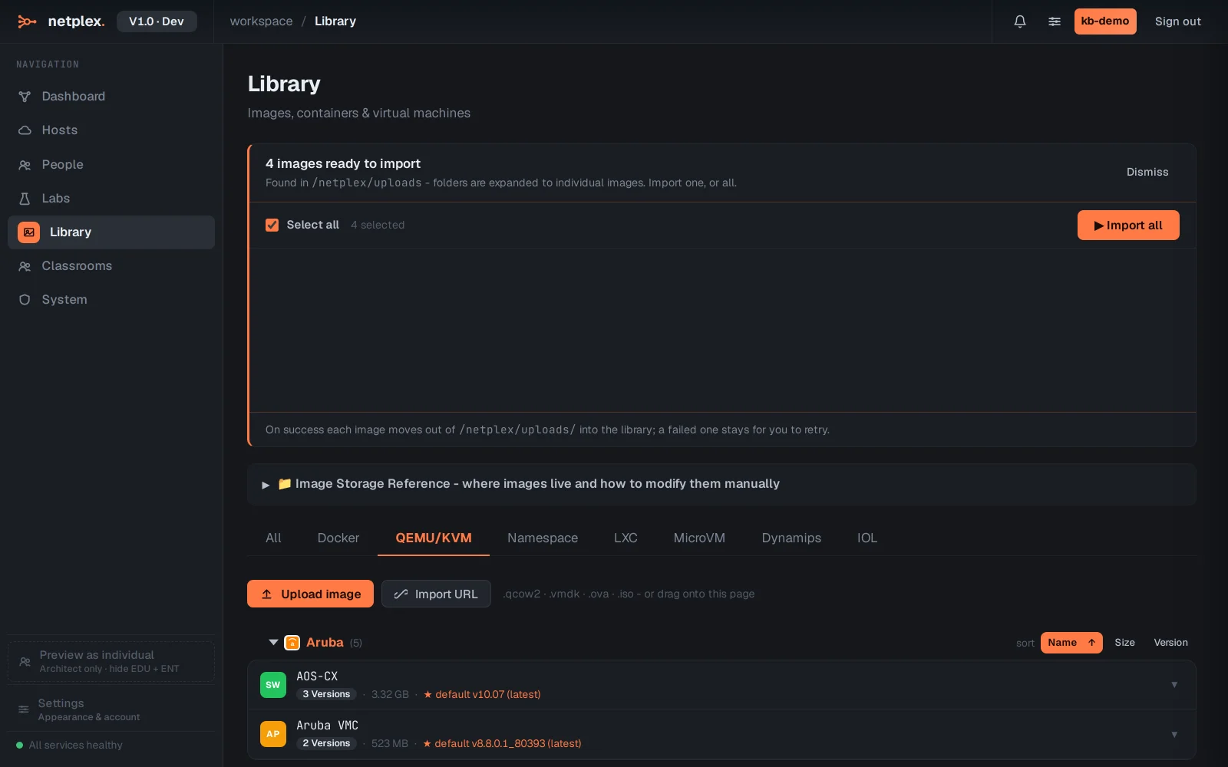This screenshot has width=1228, height=767.
Task: Sort images by Name
Action: point(1071,643)
